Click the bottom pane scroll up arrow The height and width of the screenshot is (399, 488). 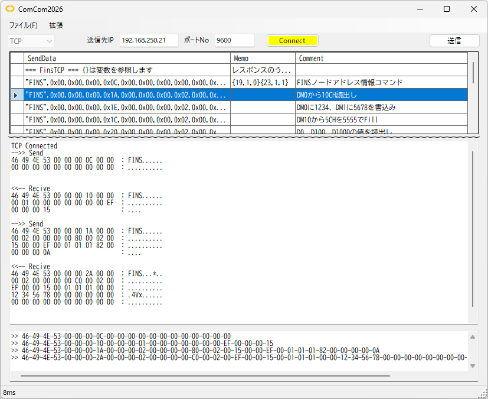click(x=473, y=337)
